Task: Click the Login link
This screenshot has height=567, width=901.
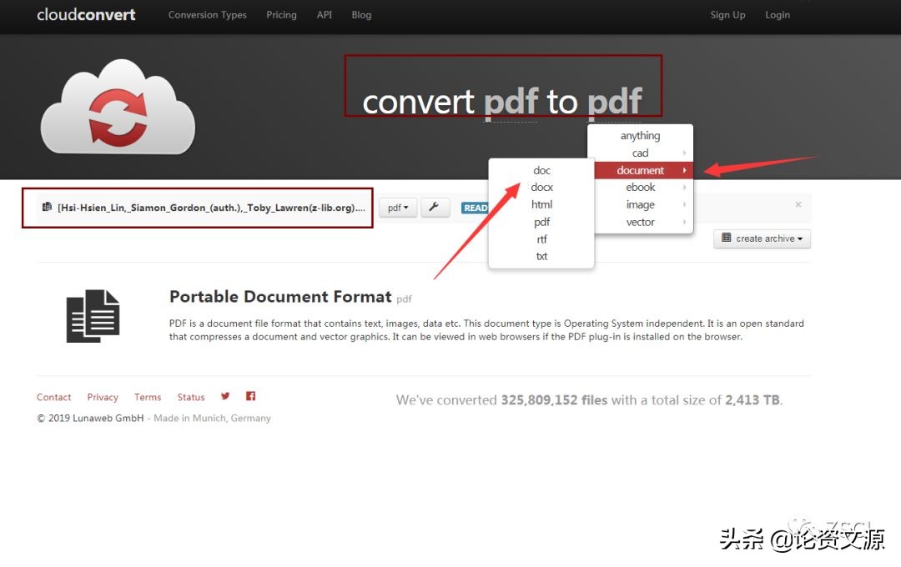Action: click(778, 15)
